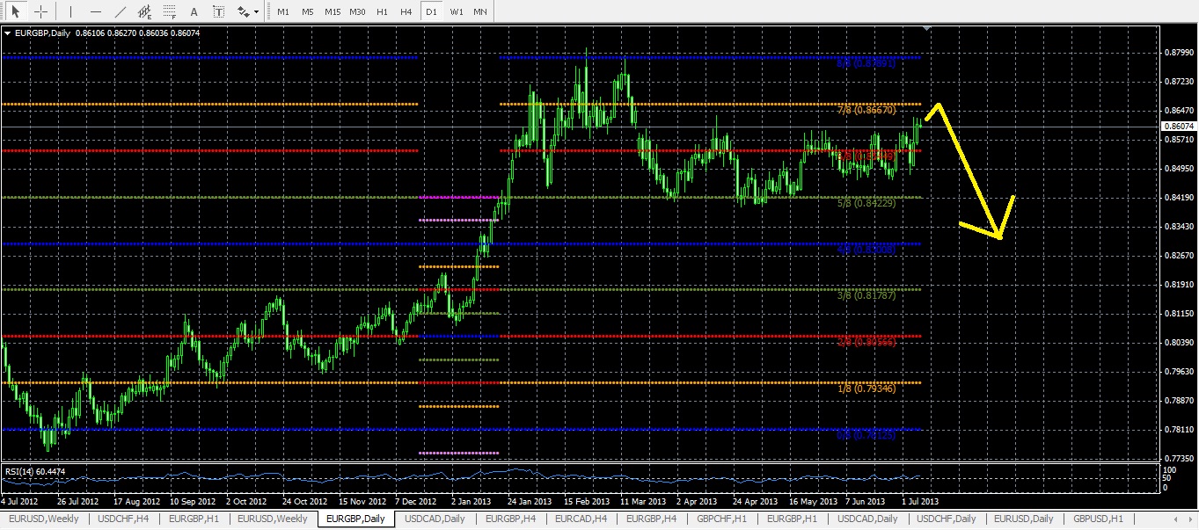The image size is (1199, 530).
Task: Select the trendline drawing tool
Action: pyautogui.click(x=121, y=12)
